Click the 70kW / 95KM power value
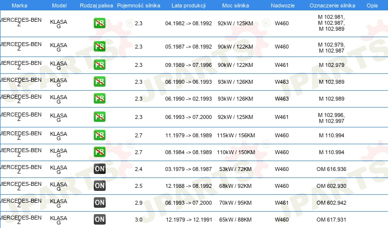This screenshot has height=228, width=388. pos(235,203)
